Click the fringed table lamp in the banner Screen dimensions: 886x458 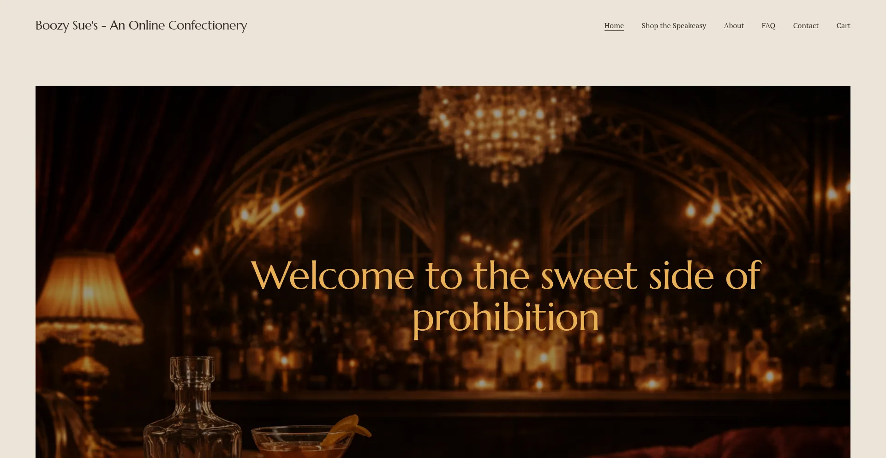coord(88,323)
